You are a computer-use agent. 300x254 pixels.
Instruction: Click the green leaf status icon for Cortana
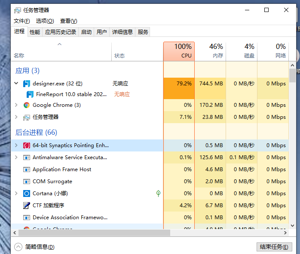click(x=158, y=194)
